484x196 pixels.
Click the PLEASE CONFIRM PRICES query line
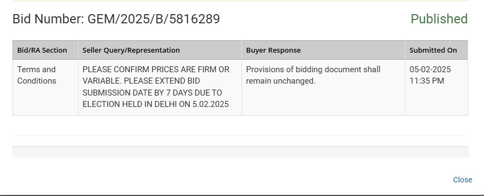pos(156,69)
